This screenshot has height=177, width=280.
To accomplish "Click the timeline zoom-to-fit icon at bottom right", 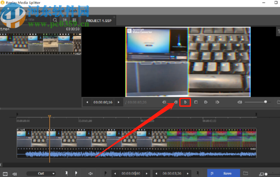I will tap(261, 174).
